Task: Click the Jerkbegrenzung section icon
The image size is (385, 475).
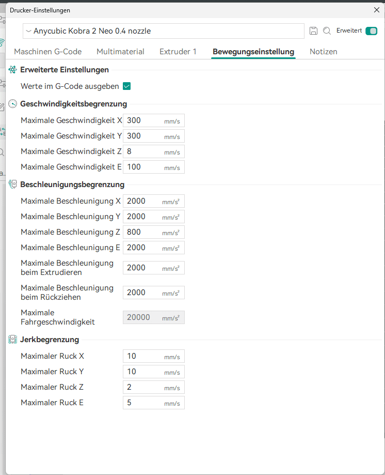Action: click(13, 340)
